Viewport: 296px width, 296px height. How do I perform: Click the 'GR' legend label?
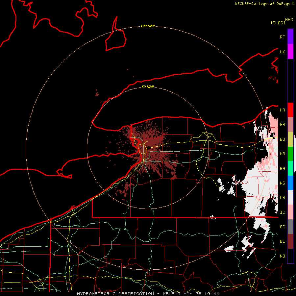(x=283, y=125)
